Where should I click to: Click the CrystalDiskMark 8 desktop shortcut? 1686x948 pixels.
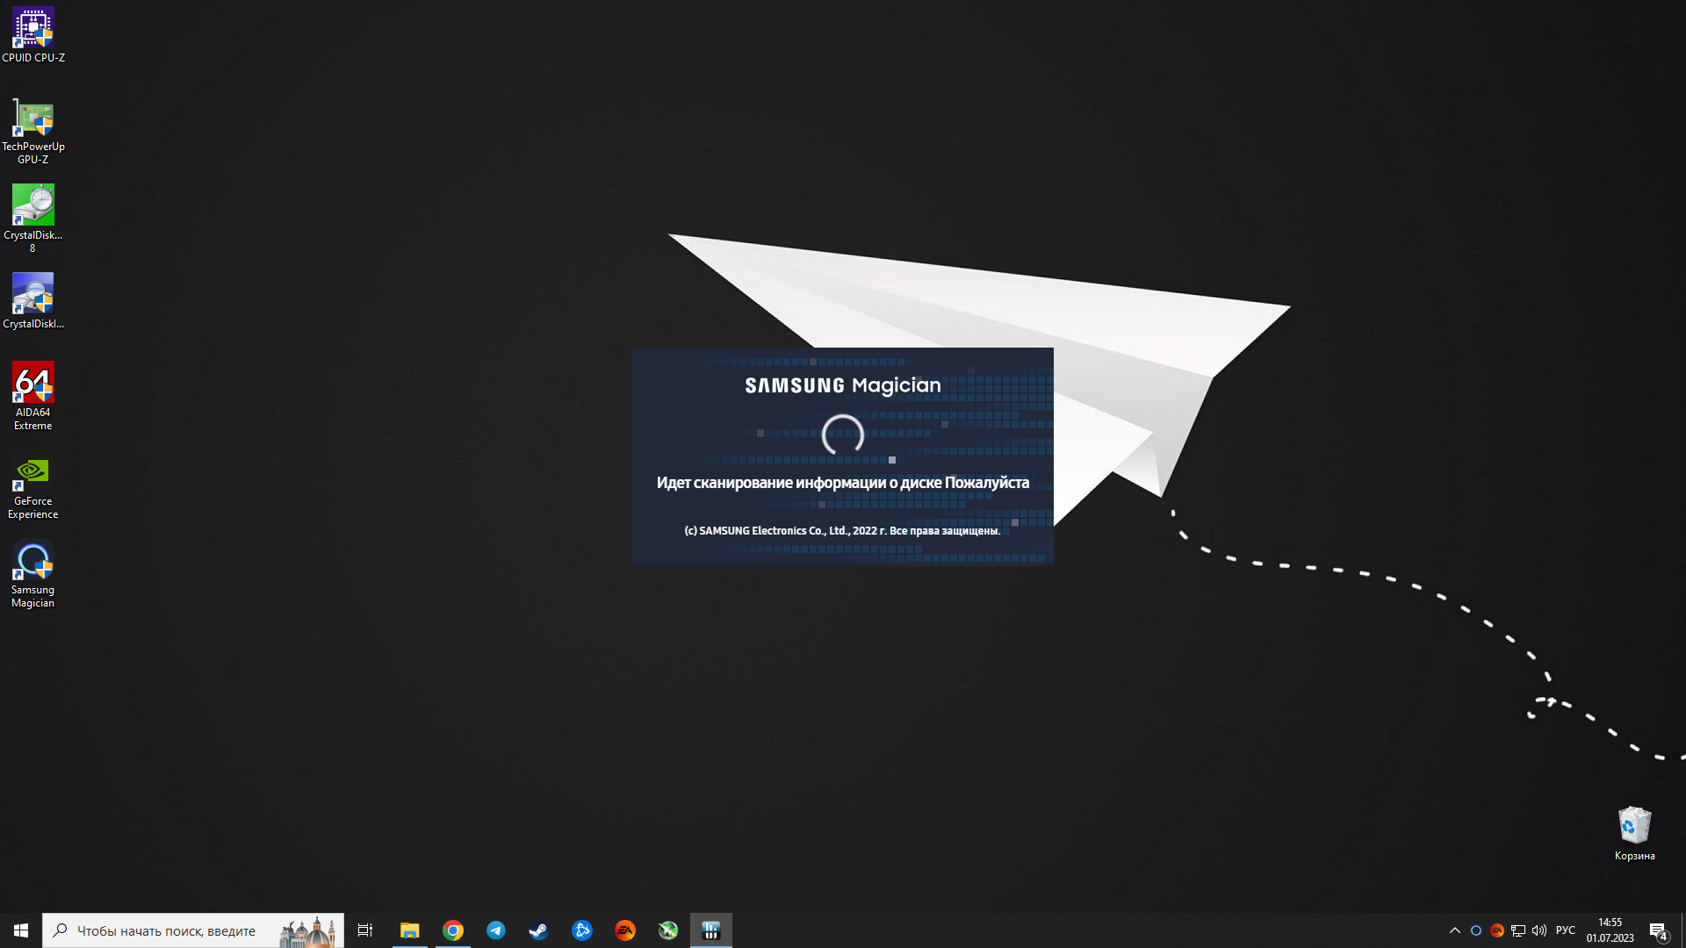pos(33,217)
